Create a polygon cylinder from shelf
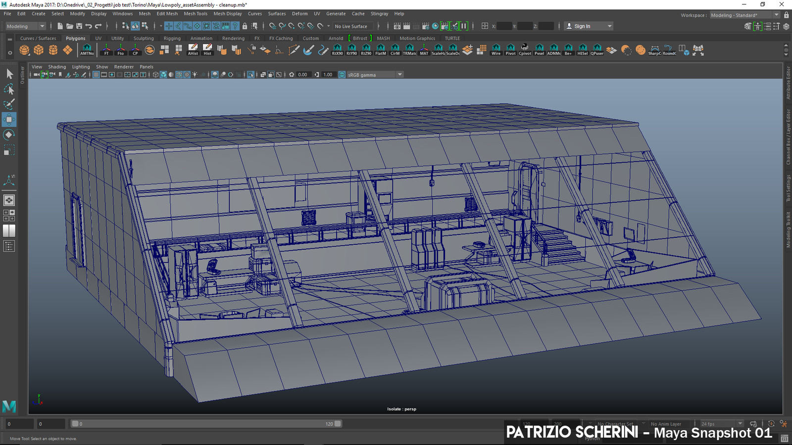The height and width of the screenshot is (445, 792). click(53, 50)
